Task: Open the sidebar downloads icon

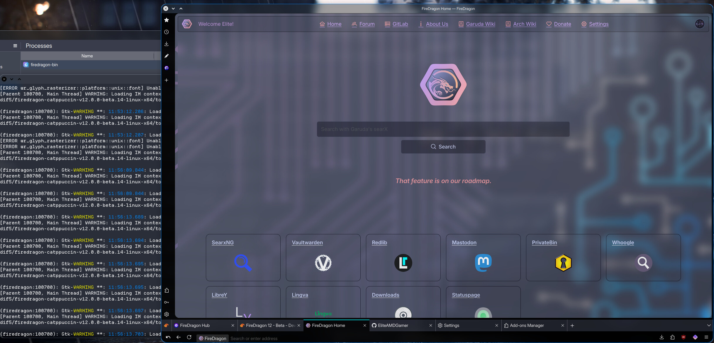Action: click(x=167, y=44)
